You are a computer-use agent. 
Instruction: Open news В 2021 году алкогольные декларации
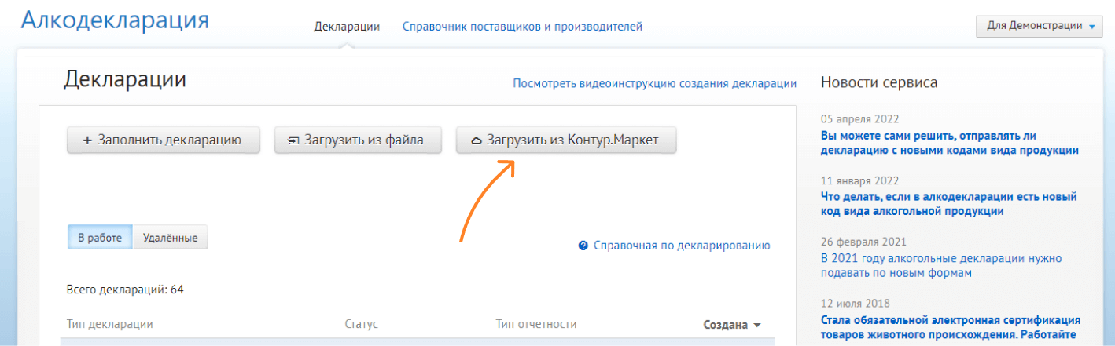click(x=941, y=265)
